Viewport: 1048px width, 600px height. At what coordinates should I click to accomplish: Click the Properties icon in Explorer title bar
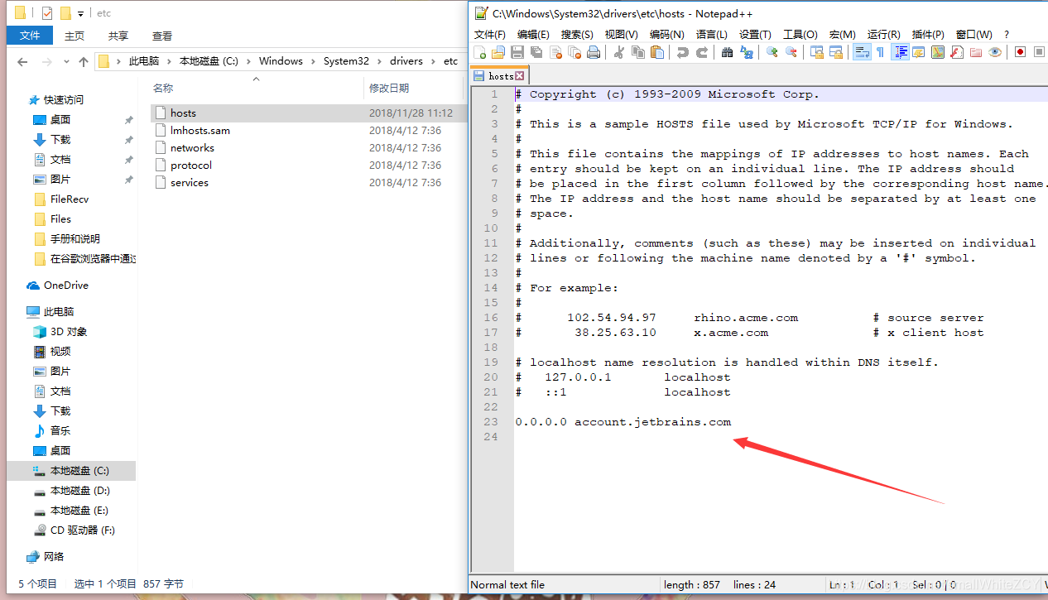pyautogui.click(x=46, y=13)
